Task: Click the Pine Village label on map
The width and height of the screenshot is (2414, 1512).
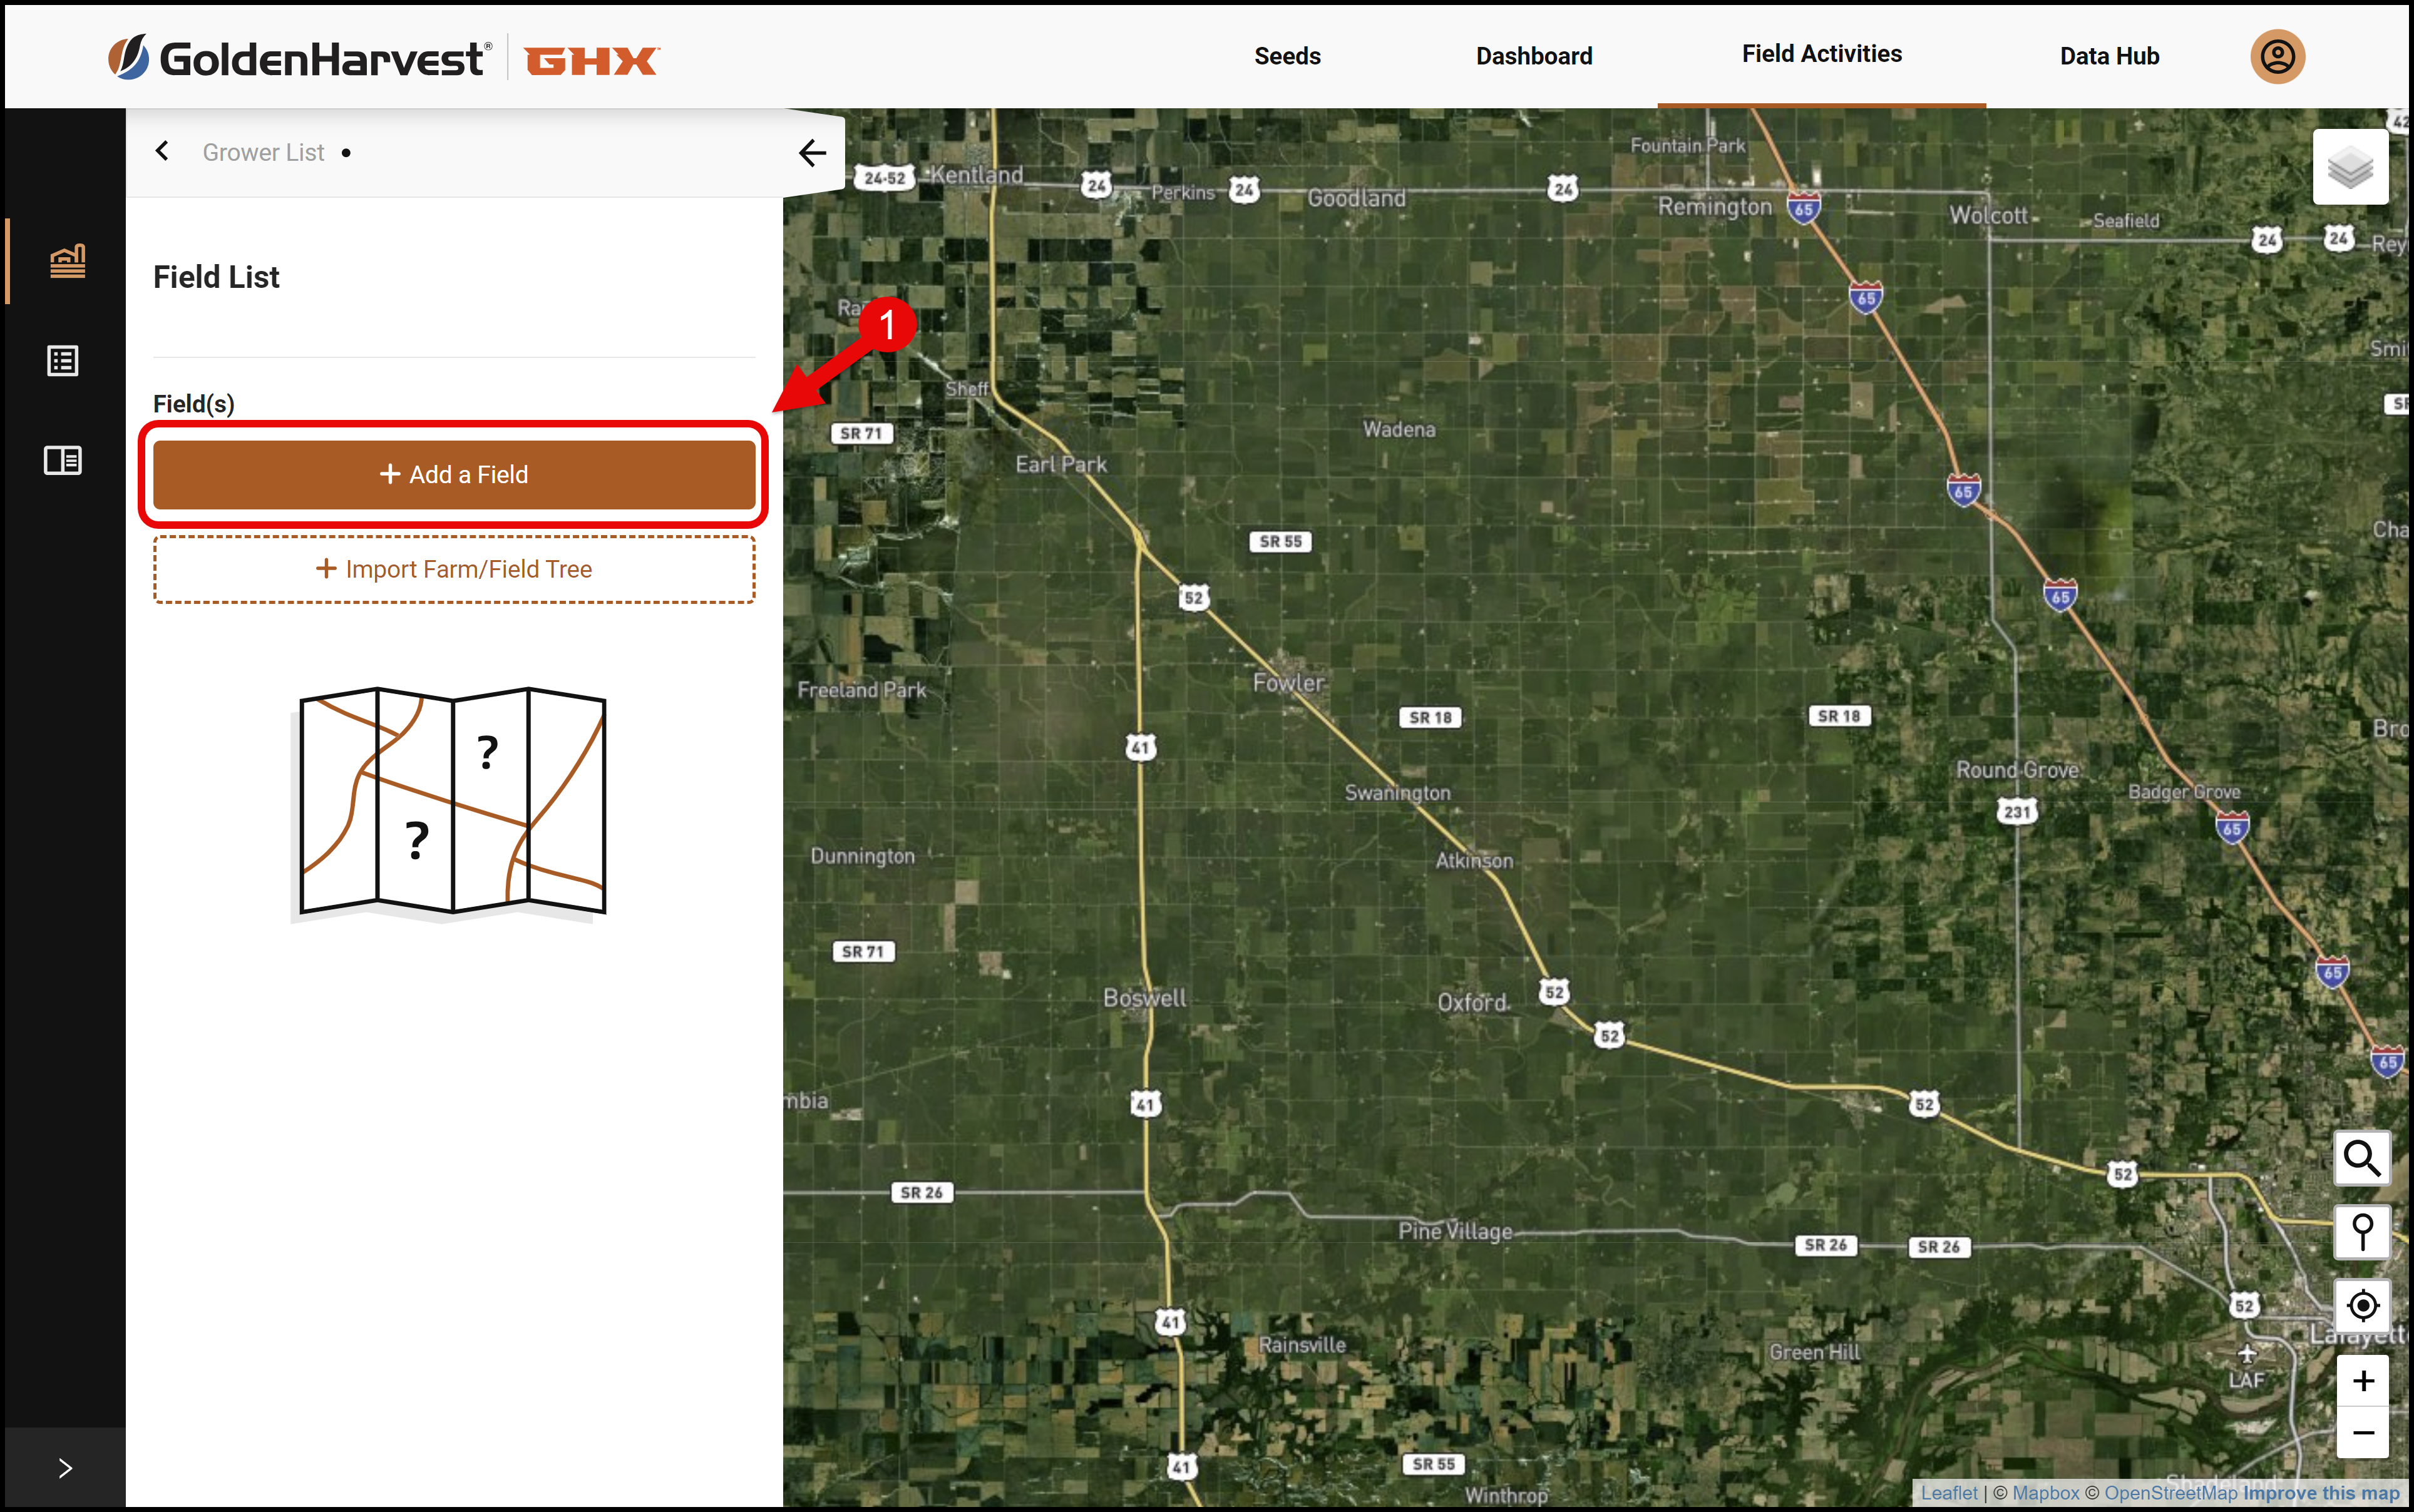Action: click(x=1455, y=1231)
